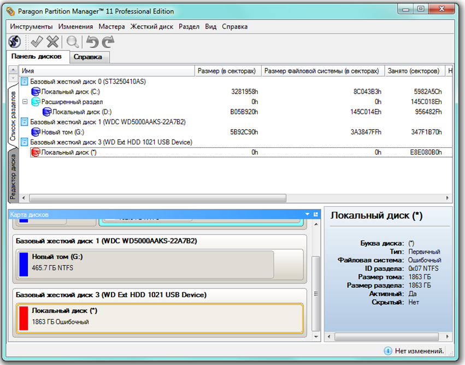The image size is (465, 365).
Task: Open the Инструменты menu
Action: click(x=31, y=26)
